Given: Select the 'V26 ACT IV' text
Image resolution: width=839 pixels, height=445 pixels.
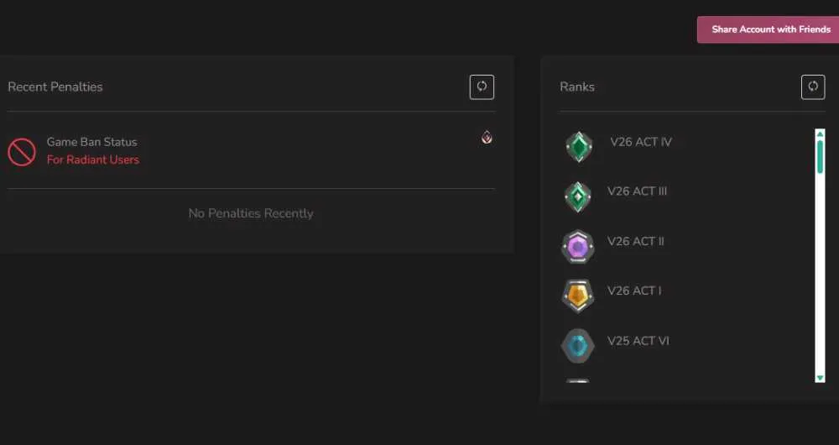Looking at the screenshot, I should point(641,142).
